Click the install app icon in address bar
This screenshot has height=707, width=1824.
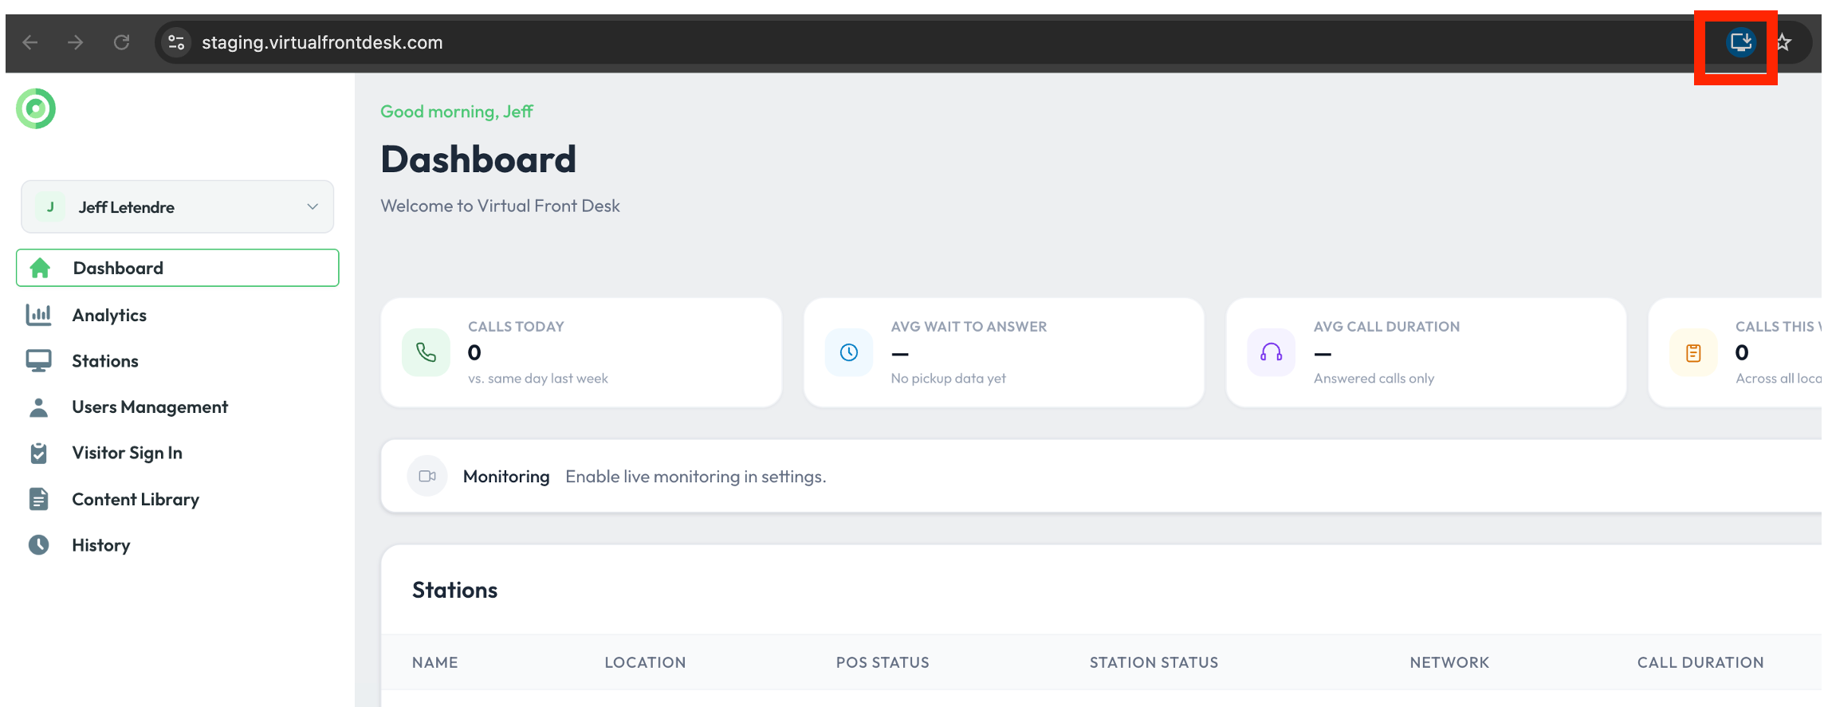point(1740,42)
